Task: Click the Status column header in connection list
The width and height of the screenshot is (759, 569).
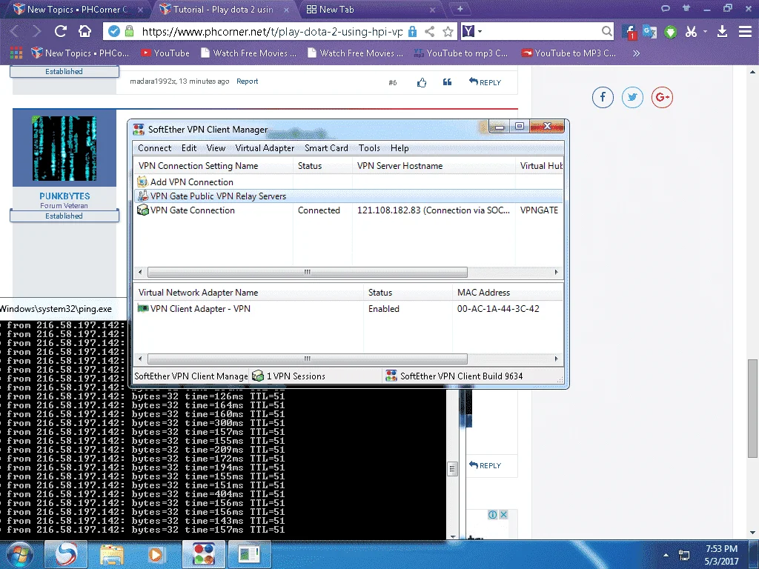Action: 322,165
